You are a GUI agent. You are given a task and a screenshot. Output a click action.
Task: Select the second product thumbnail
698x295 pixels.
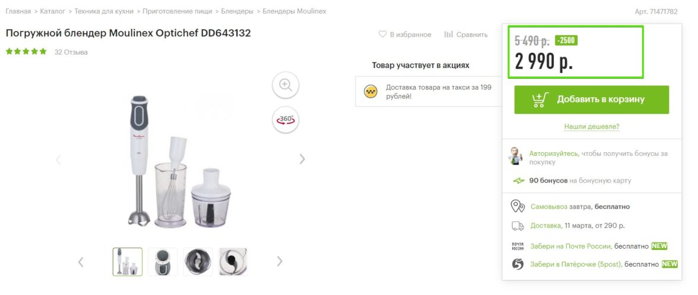(x=163, y=262)
